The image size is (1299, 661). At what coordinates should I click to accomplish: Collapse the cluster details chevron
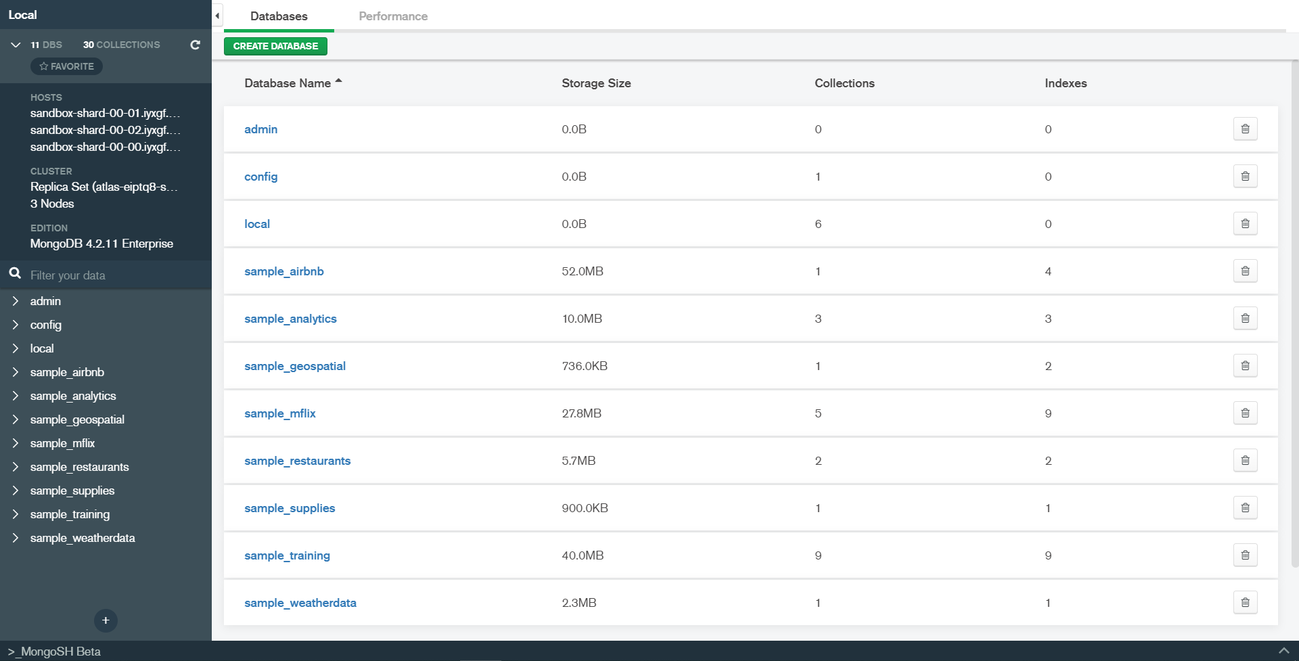[x=16, y=45]
